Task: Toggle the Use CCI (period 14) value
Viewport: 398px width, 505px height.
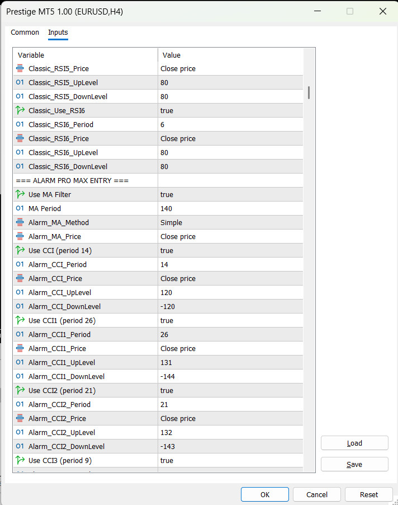Action: (230, 251)
